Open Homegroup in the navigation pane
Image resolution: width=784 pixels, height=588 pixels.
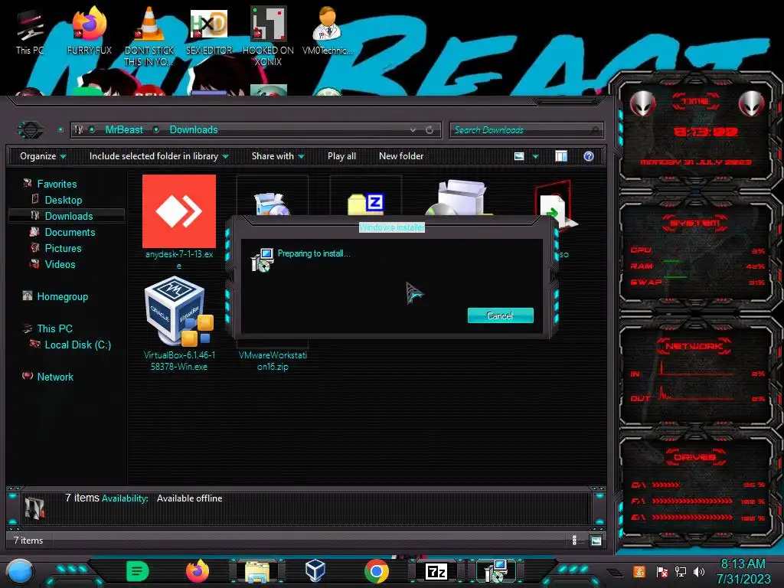pyautogui.click(x=62, y=296)
